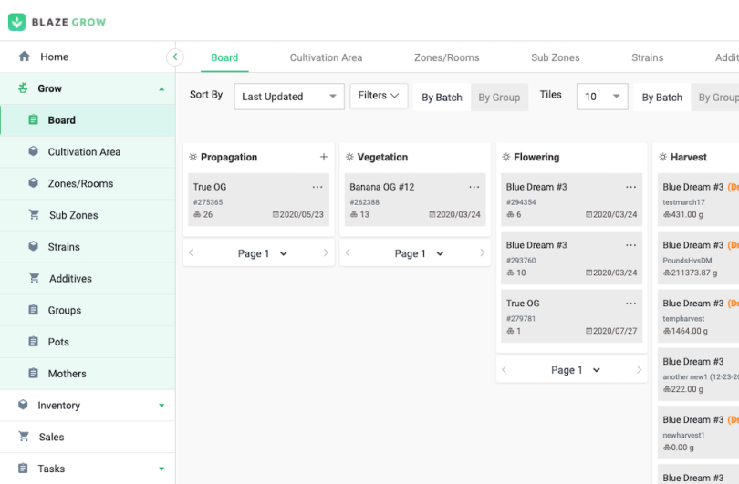Collapse the sidebar with the arrow button

[x=175, y=57]
